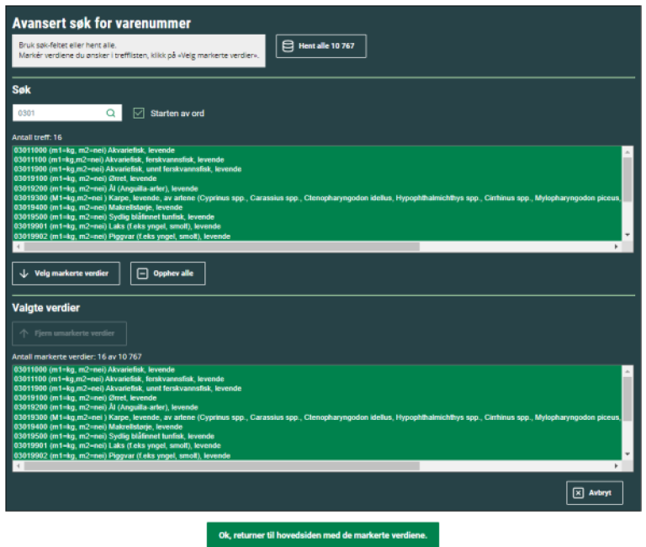Click the Fjern umarkerte verdier button
The width and height of the screenshot is (646, 547).
click(69, 333)
